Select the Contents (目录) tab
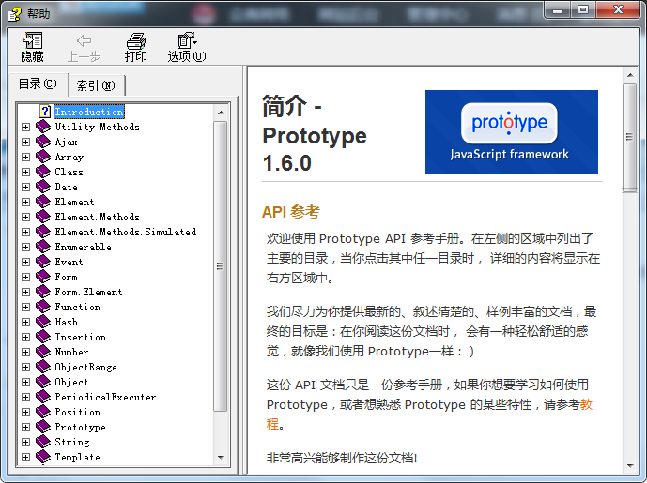Image resolution: width=647 pixels, height=483 pixels. pyautogui.click(x=39, y=84)
